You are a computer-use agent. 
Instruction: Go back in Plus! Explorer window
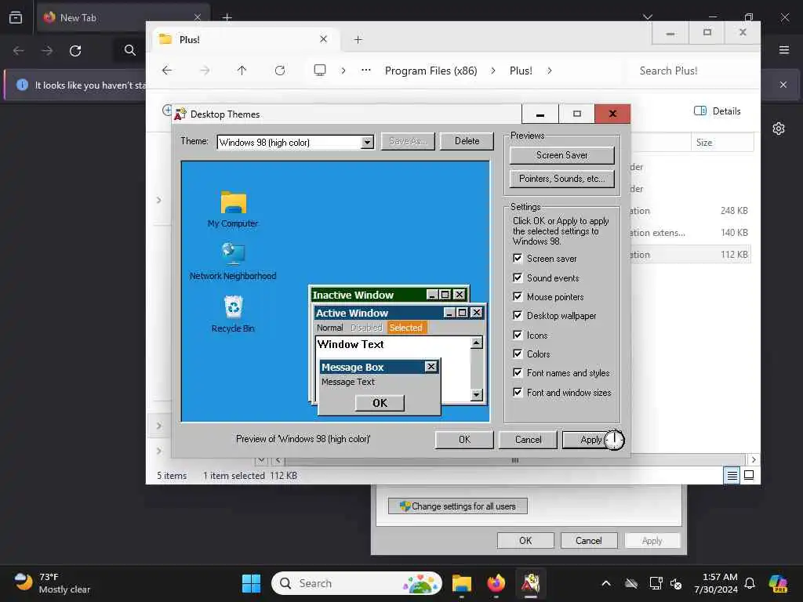point(167,71)
